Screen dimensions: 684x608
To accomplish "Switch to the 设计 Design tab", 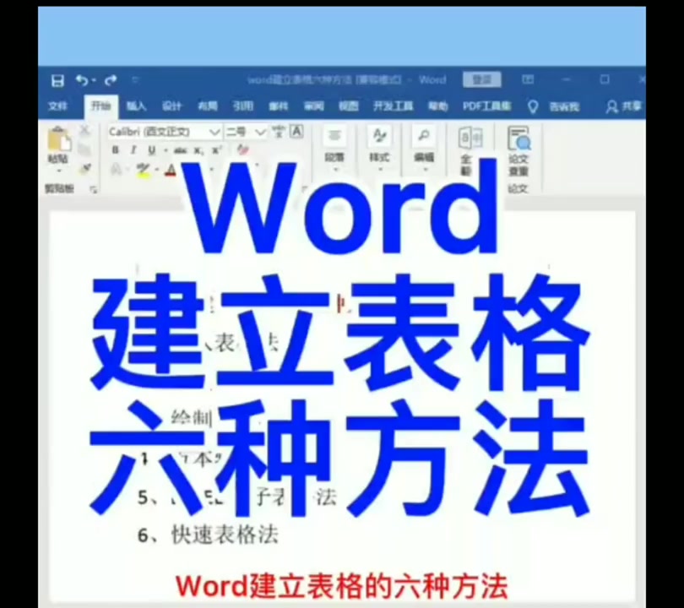I will coord(171,106).
